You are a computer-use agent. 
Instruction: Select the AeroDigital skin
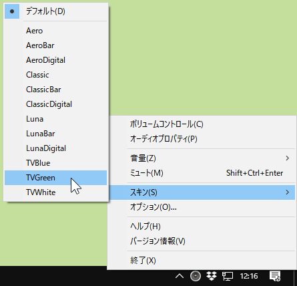[55, 60]
